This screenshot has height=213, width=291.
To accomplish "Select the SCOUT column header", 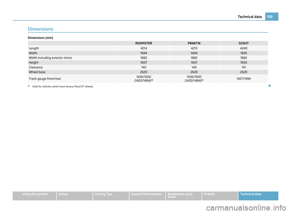I will point(243,43).
